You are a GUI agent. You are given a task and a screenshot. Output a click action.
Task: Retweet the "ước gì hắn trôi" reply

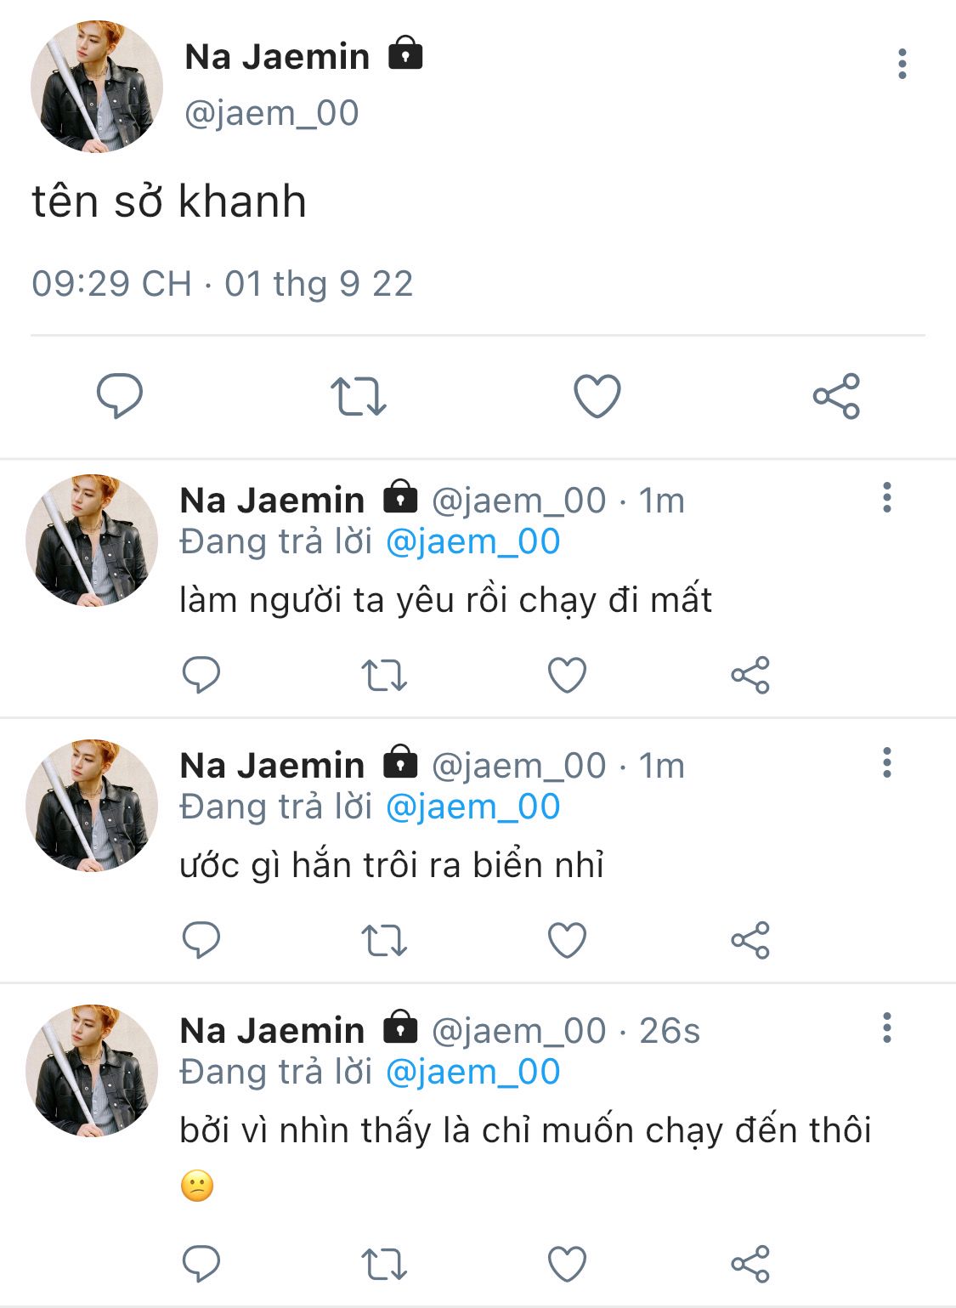point(384,941)
